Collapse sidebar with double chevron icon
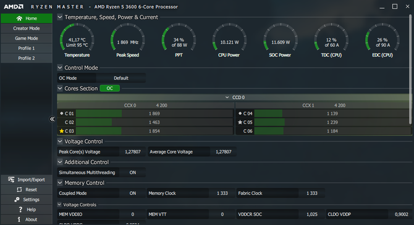Viewport: 414px width, 225px height. point(52,119)
